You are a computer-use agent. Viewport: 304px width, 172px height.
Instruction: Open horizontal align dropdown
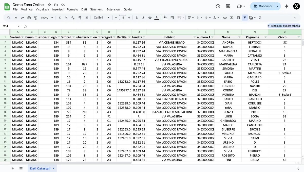tap(190, 18)
